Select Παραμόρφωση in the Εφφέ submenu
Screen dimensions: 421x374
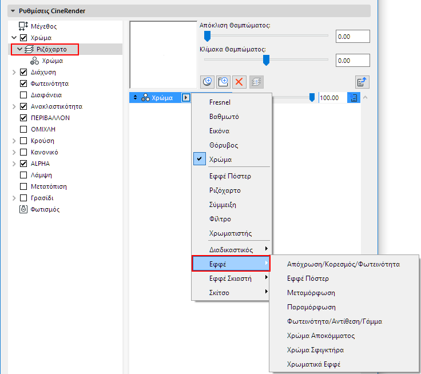tap(344, 307)
